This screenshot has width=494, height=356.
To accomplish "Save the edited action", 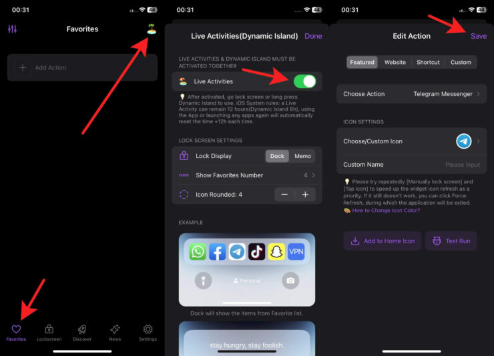I will click(x=478, y=36).
